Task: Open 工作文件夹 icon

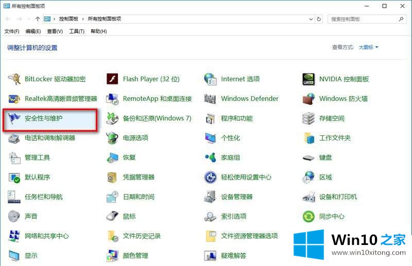Action: click(308, 138)
